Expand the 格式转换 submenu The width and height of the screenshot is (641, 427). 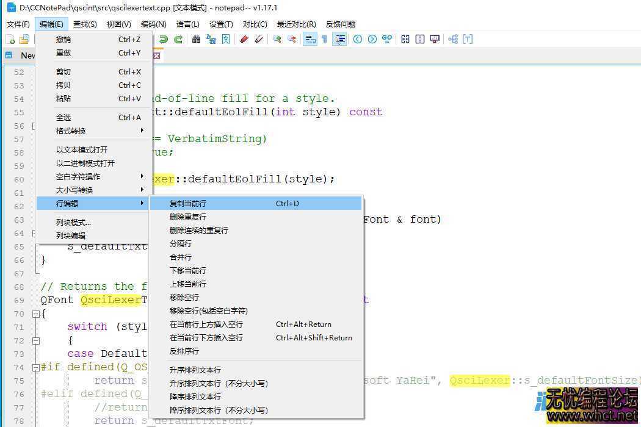tap(73, 131)
